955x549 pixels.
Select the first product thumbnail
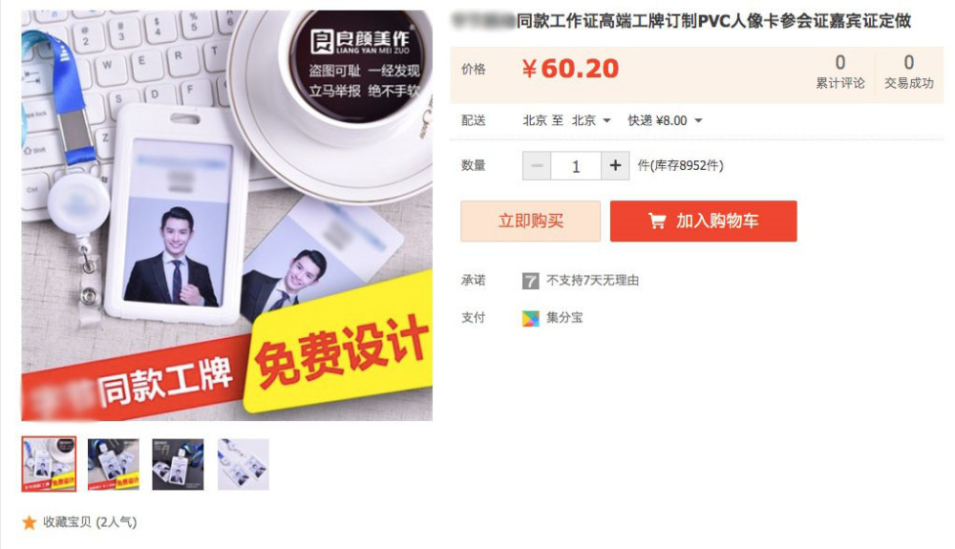click(49, 464)
